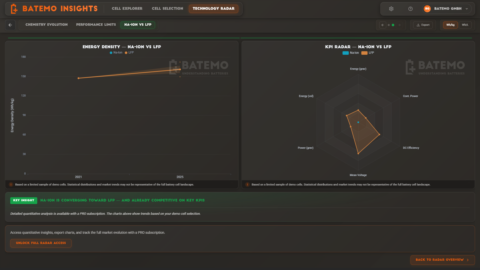This screenshot has width=480, height=270.
Task: Open the Cell Explorer tab
Action: [127, 8]
